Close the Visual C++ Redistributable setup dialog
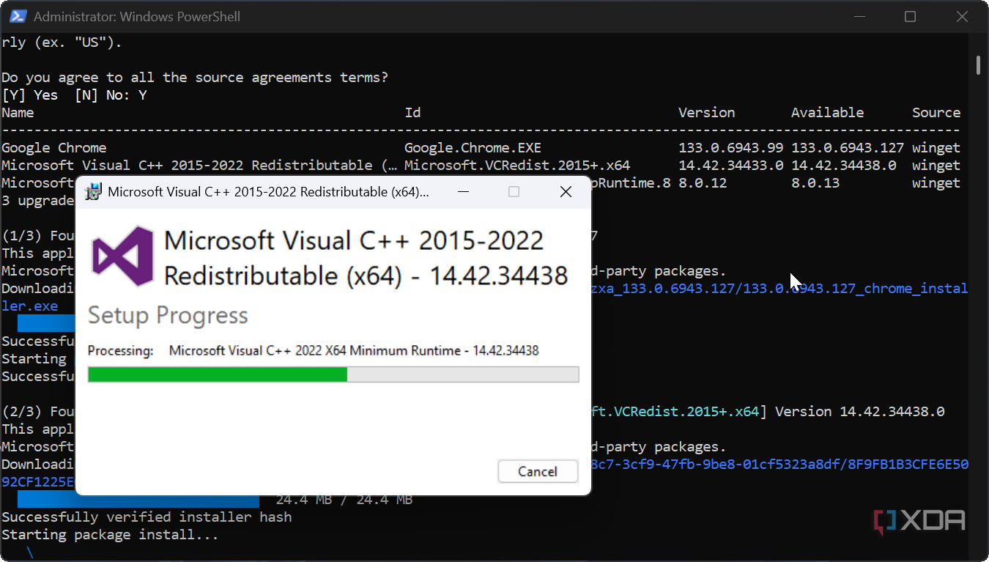Image resolution: width=989 pixels, height=562 pixels. point(566,192)
